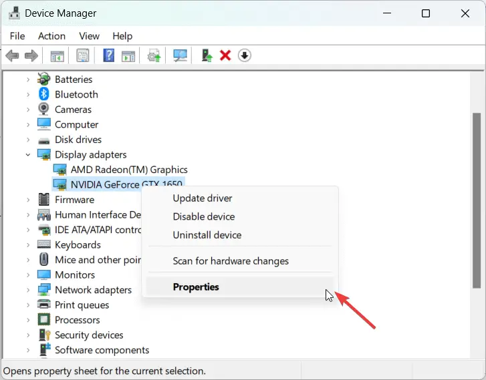486x380 pixels.
Task: Expand the Disk drives node
Action: pos(28,140)
